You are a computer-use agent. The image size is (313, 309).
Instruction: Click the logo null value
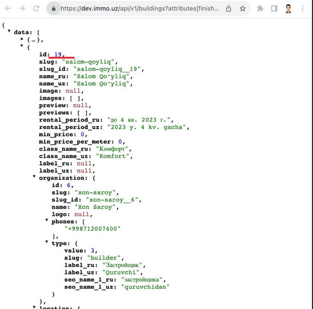click(x=82, y=214)
